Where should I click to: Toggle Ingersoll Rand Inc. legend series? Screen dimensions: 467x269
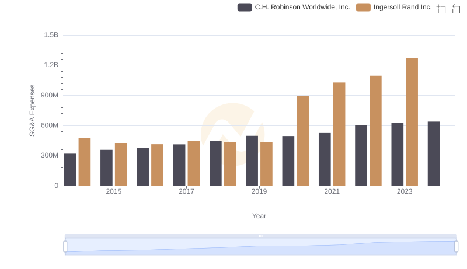point(393,7)
